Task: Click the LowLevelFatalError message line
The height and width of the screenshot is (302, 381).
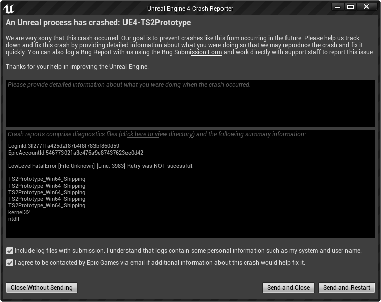Action: (101, 166)
